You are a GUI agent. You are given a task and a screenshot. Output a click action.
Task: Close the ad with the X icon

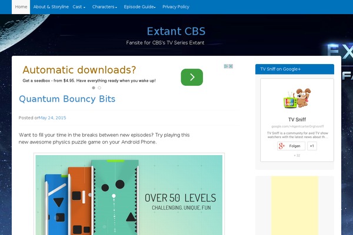point(231,66)
